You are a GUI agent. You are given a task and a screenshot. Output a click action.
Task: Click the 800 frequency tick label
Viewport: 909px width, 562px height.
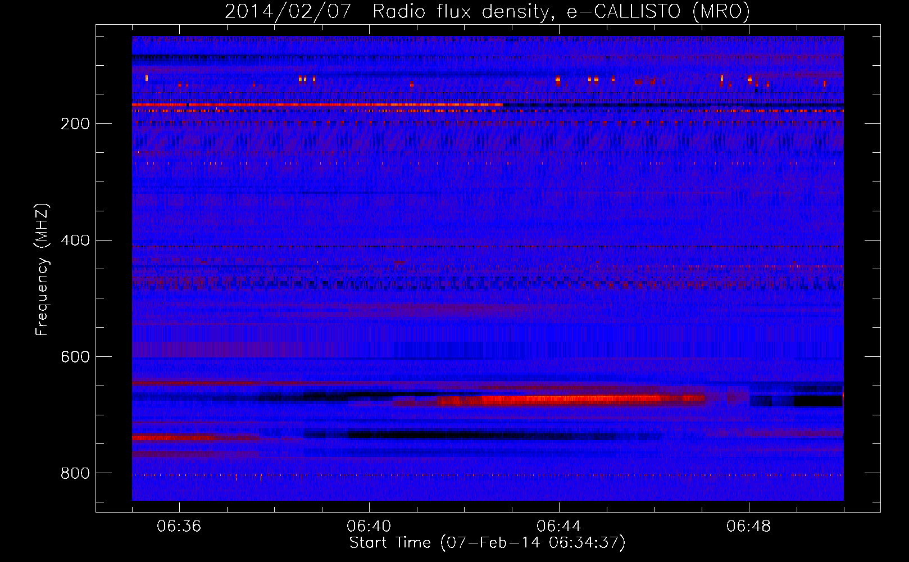click(x=75, y=473)
